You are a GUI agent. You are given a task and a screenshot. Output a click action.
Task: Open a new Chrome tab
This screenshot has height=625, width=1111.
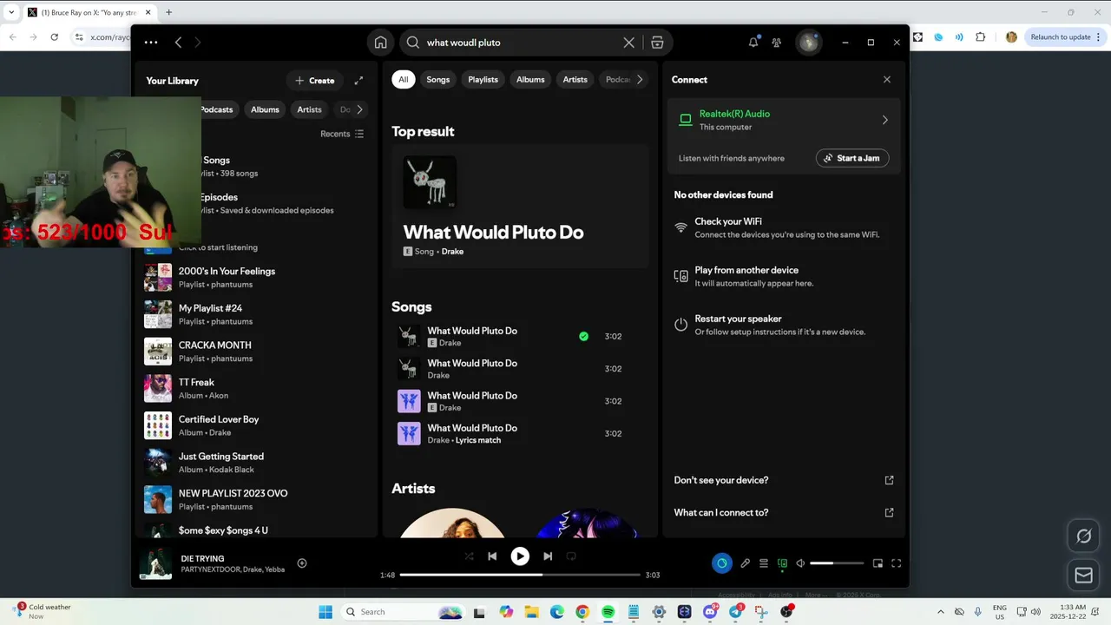tap(168, 12)
